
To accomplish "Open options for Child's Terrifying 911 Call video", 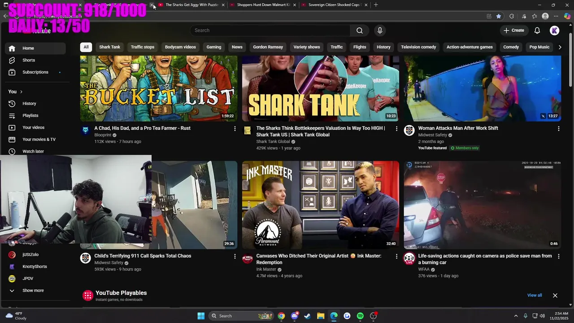I will pos(235,257).
